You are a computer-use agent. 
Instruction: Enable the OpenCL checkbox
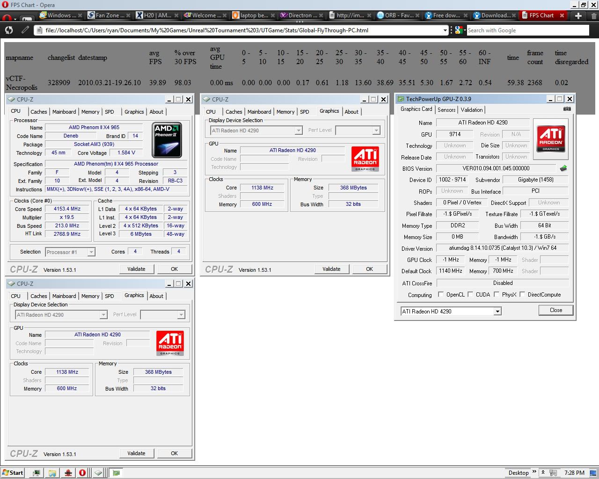click(x=441, y=295)
